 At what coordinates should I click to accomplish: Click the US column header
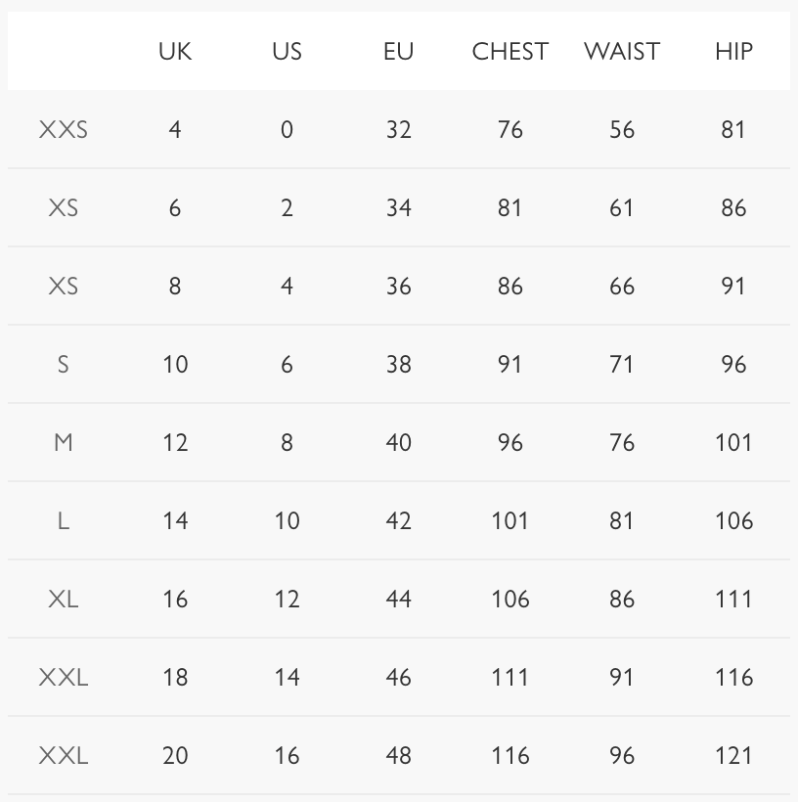(287, 51)
